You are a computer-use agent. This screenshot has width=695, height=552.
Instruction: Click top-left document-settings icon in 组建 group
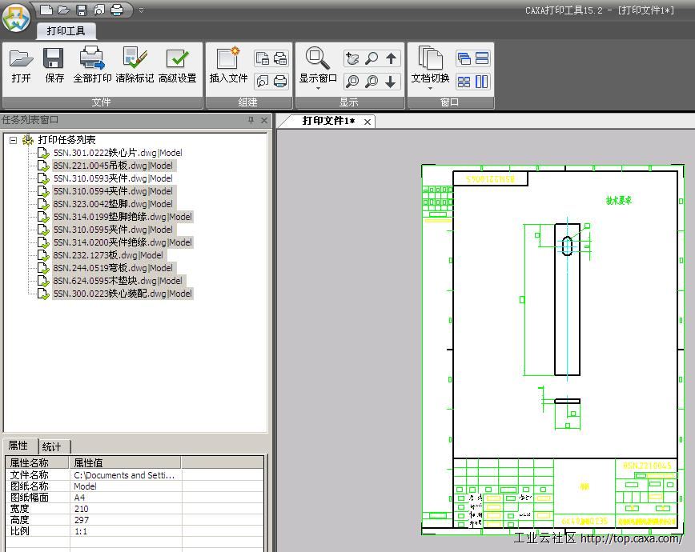pyautogui.click(x=263, y=58)
